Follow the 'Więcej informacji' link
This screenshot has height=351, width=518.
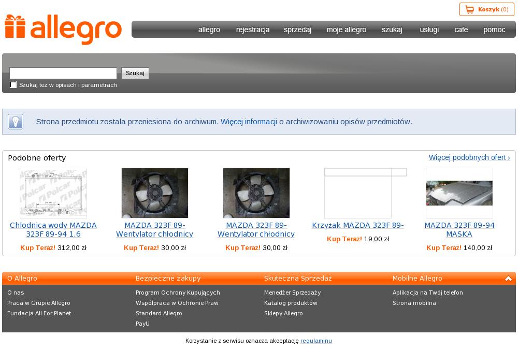(x=249, y=122)
